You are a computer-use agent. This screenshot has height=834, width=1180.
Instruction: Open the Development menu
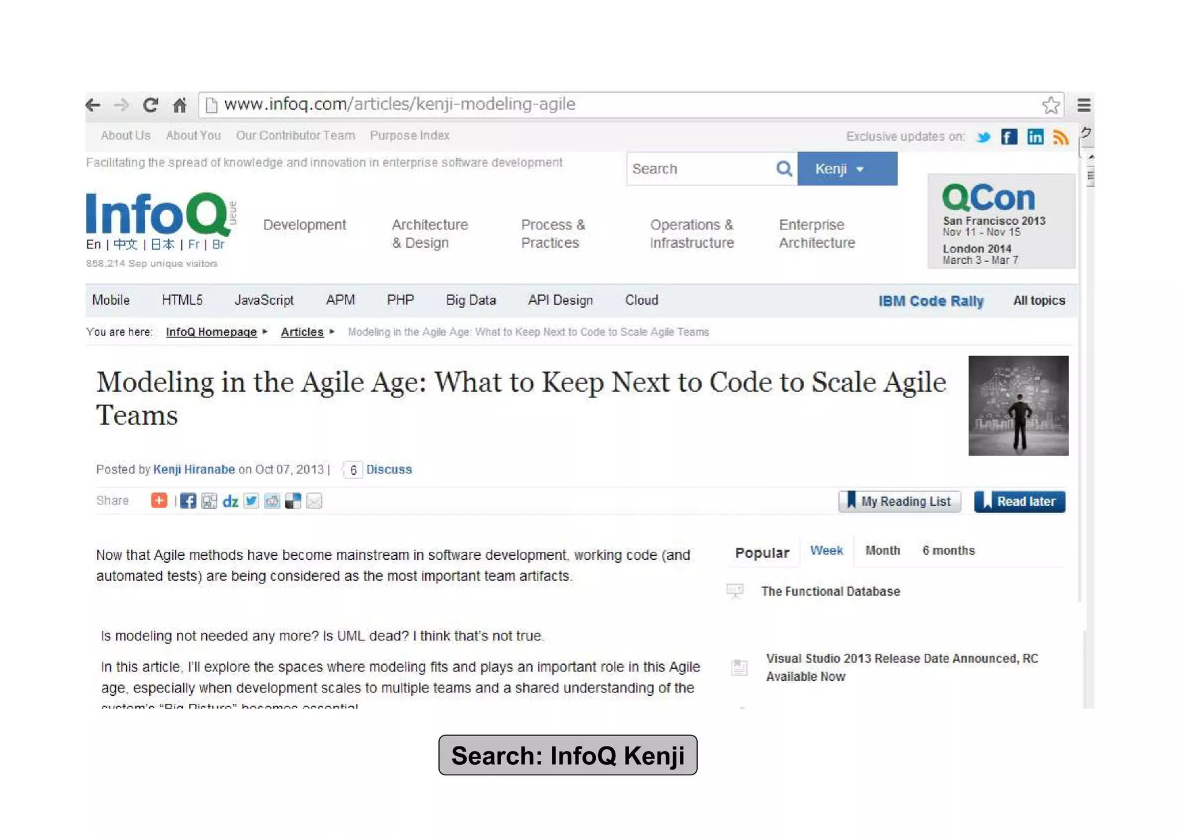point(304,225)
